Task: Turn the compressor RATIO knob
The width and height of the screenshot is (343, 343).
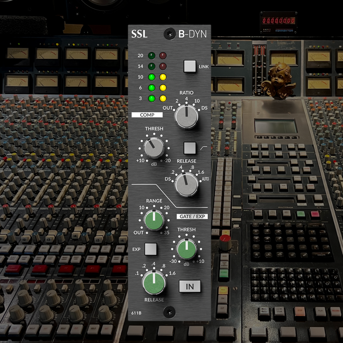Action: [x=187, y=116]
